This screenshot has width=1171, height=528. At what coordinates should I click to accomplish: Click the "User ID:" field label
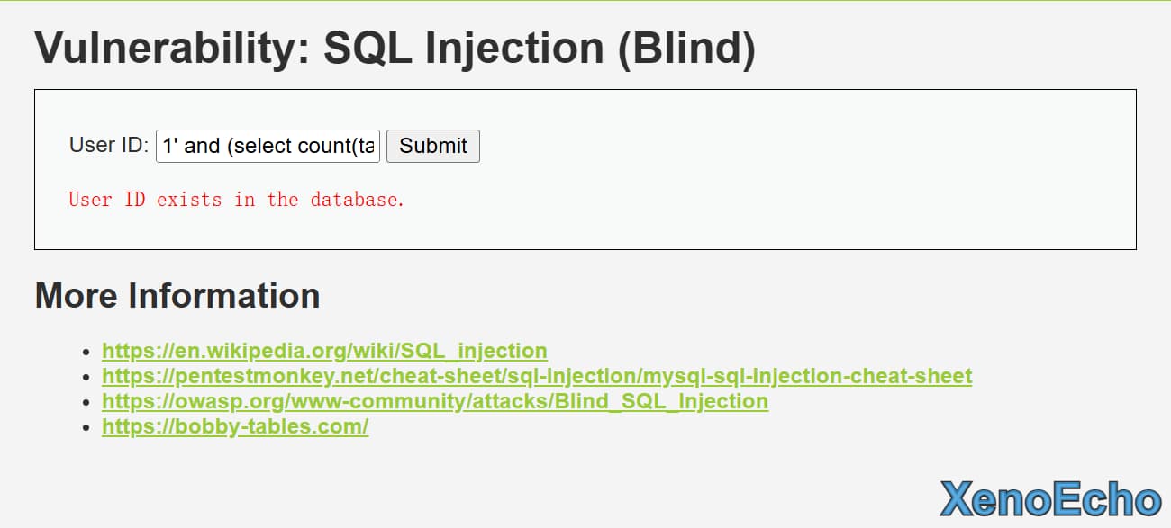pos(108,145)
